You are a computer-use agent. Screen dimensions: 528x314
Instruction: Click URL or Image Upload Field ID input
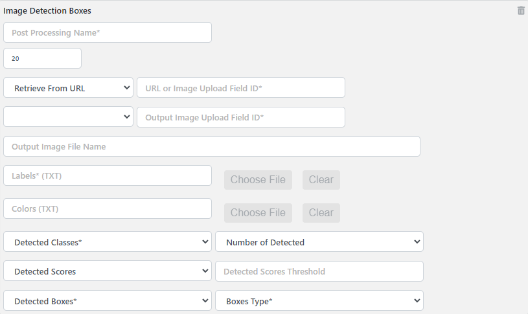click(240, 88)
